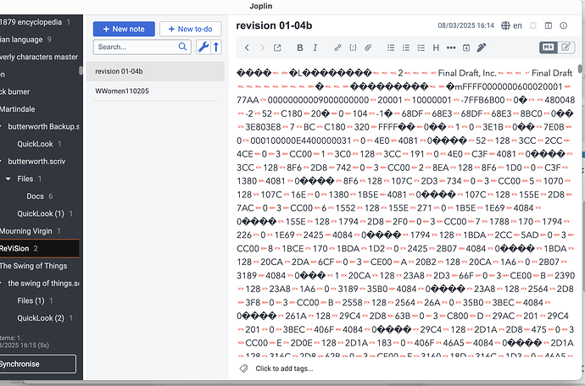Go back in note history
This screenshot has height=386, width=585.
coord(247,47)
